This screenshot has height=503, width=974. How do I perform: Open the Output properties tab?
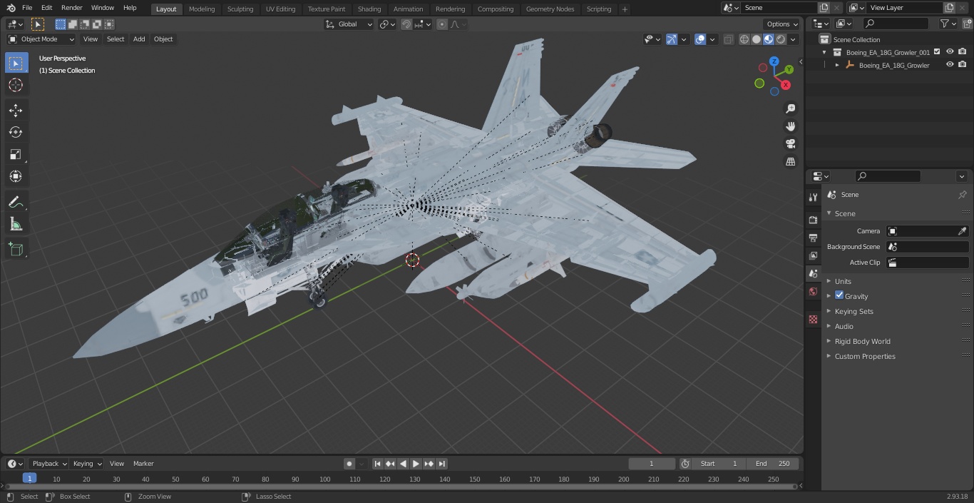(813, 238)
